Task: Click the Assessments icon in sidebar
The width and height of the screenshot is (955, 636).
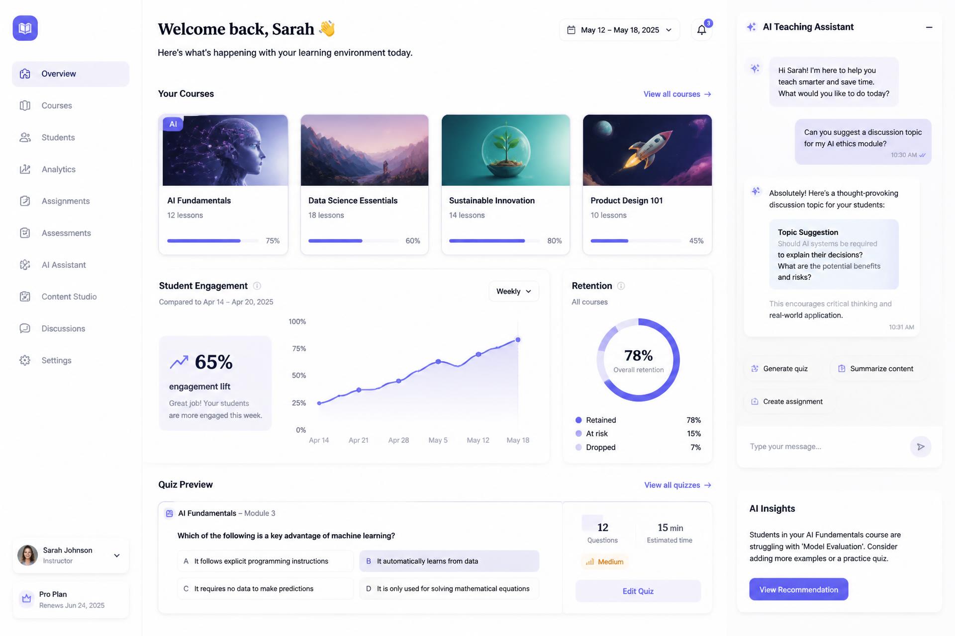Action: pos(25,233)
